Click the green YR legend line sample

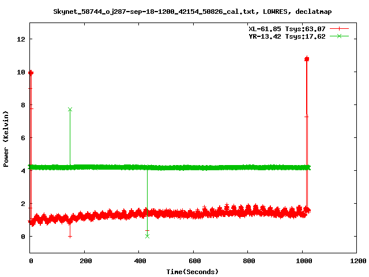pyautogui.click(x=339, y=36)
